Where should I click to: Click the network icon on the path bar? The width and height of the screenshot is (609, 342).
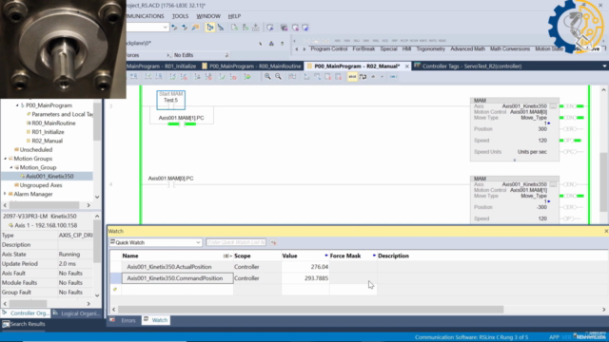271,43
